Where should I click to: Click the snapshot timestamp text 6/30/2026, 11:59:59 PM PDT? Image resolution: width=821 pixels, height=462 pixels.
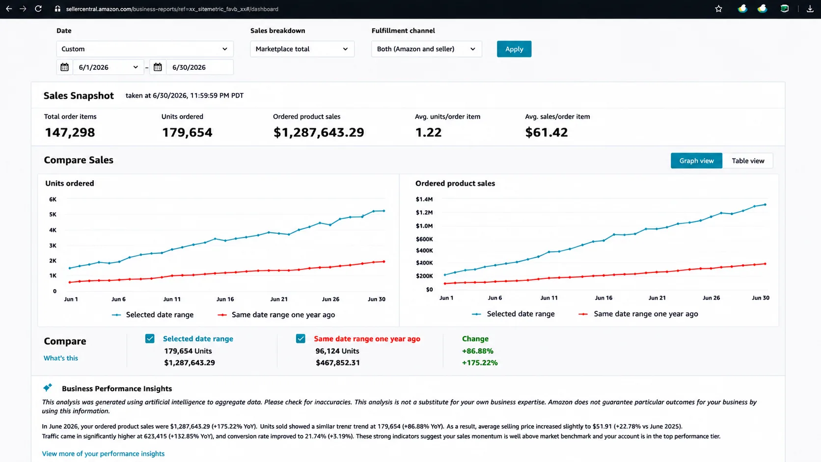198,96
